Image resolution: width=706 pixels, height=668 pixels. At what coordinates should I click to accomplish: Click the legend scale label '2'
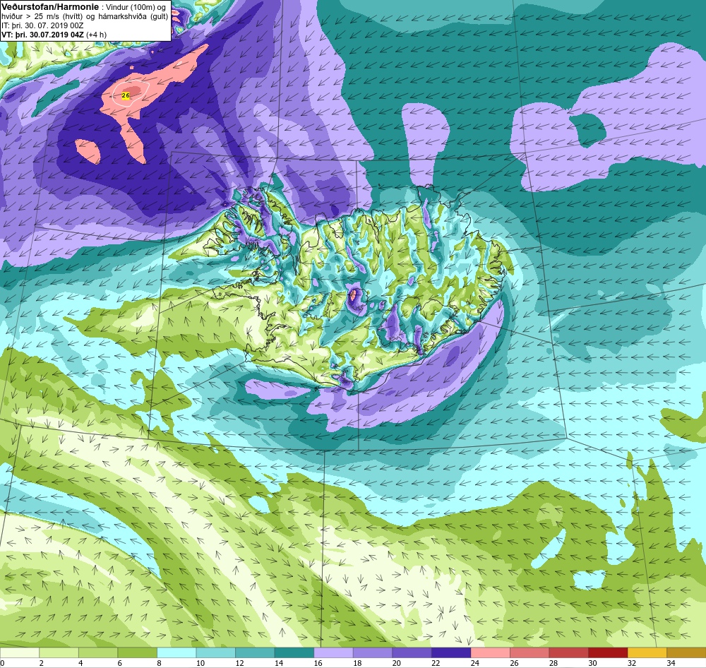42,663
